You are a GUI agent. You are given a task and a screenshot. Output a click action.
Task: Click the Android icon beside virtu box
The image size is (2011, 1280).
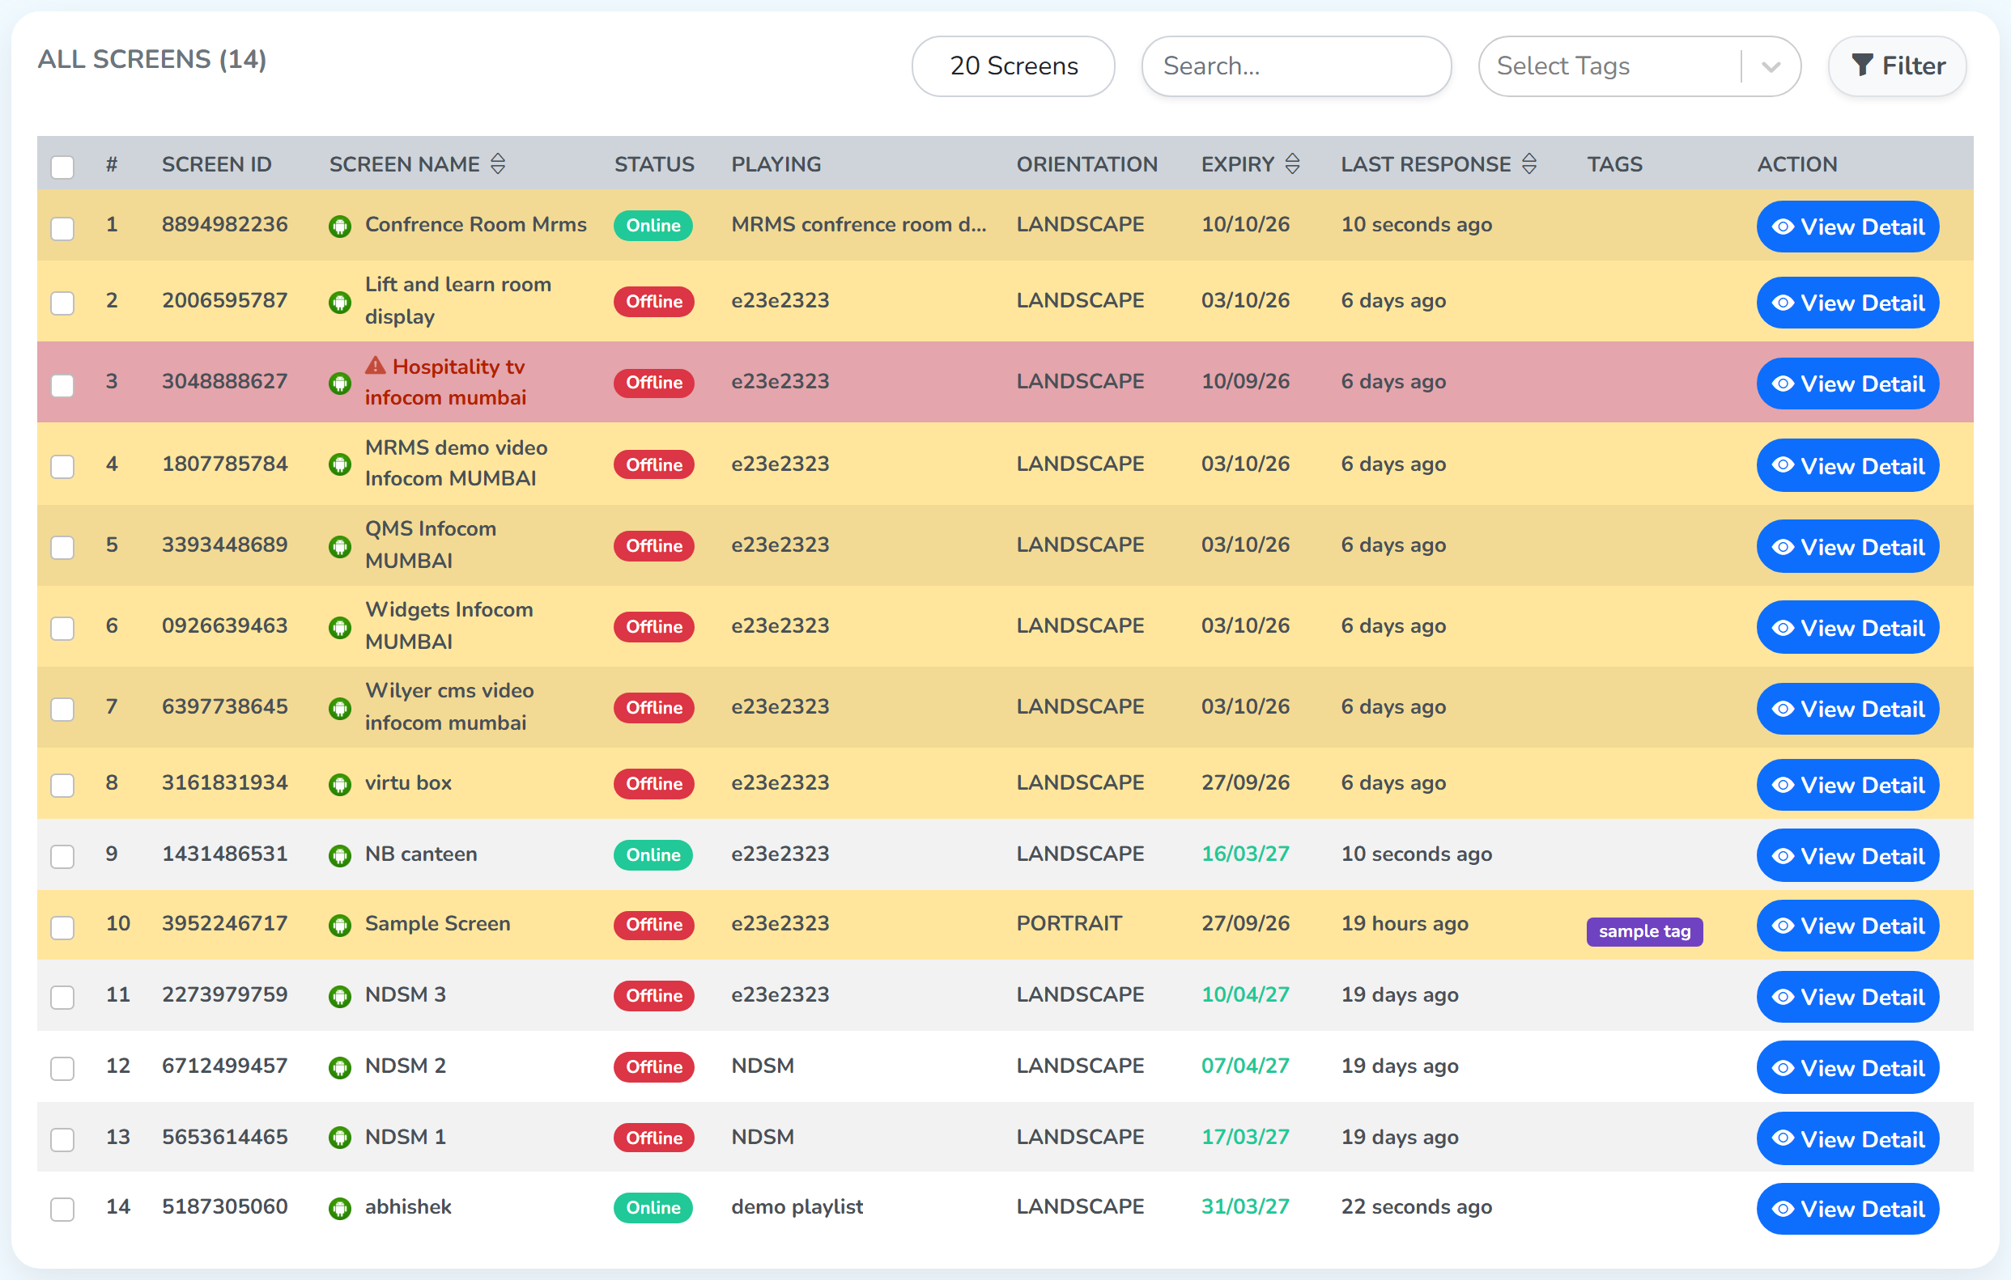pyautogui.click(x=340, y=784)
